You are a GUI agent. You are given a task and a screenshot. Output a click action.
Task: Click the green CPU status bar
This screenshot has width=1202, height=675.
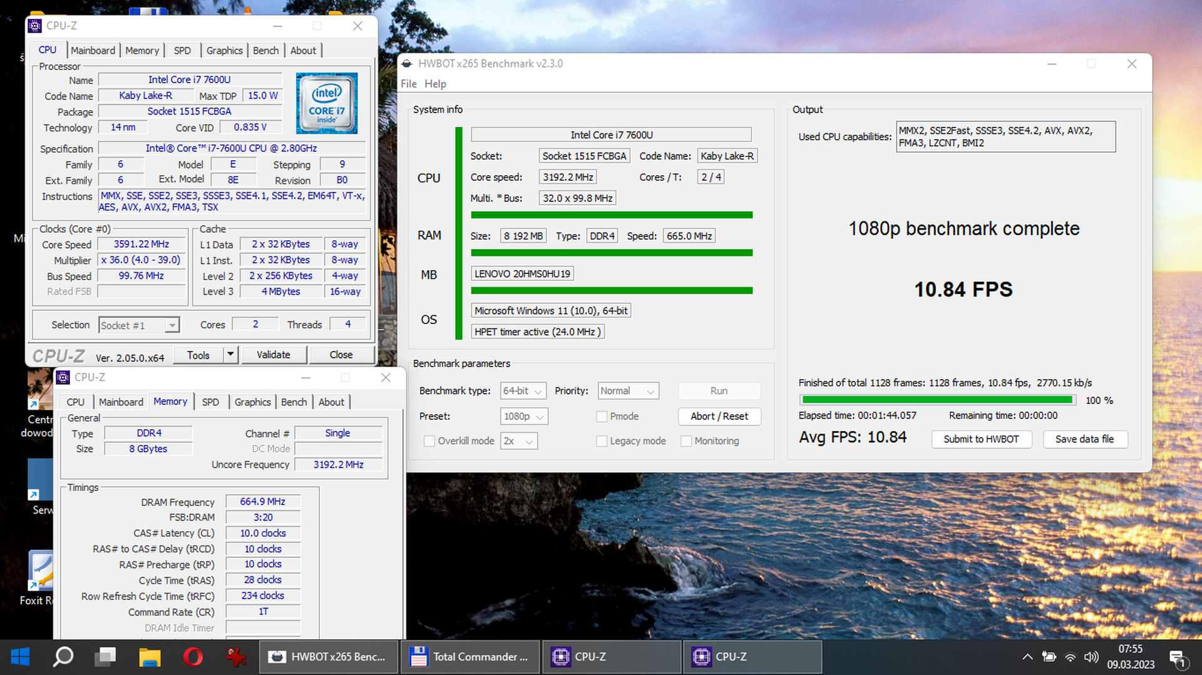pyautogui.click(x=612, y=215)
